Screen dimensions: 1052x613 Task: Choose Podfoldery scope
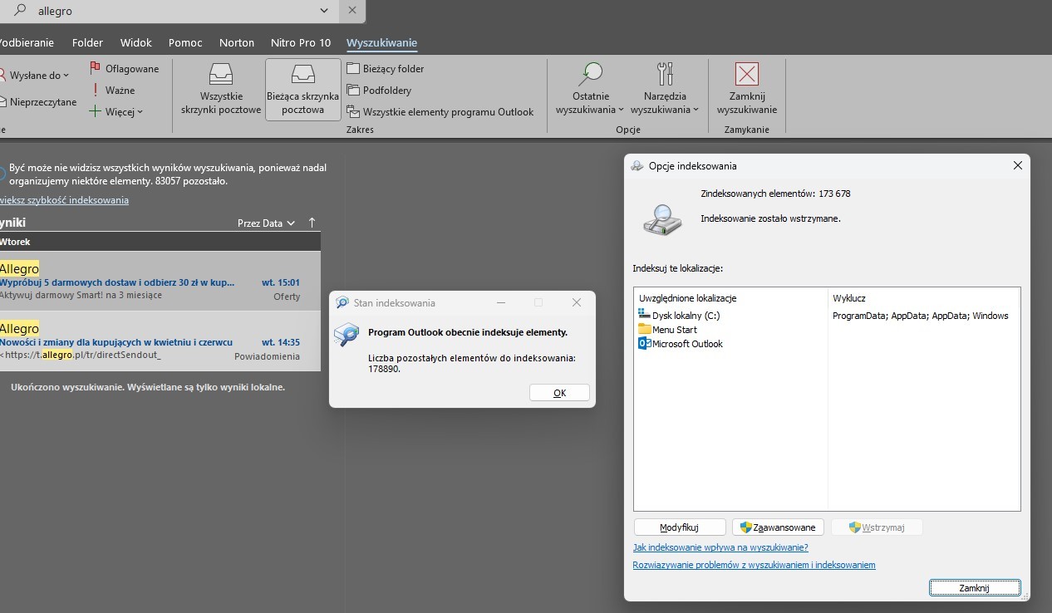[379, 91]
